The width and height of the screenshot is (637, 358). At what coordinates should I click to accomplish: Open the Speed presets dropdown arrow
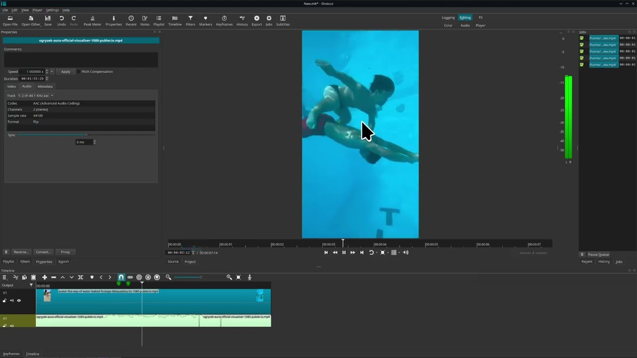[52, 72]
